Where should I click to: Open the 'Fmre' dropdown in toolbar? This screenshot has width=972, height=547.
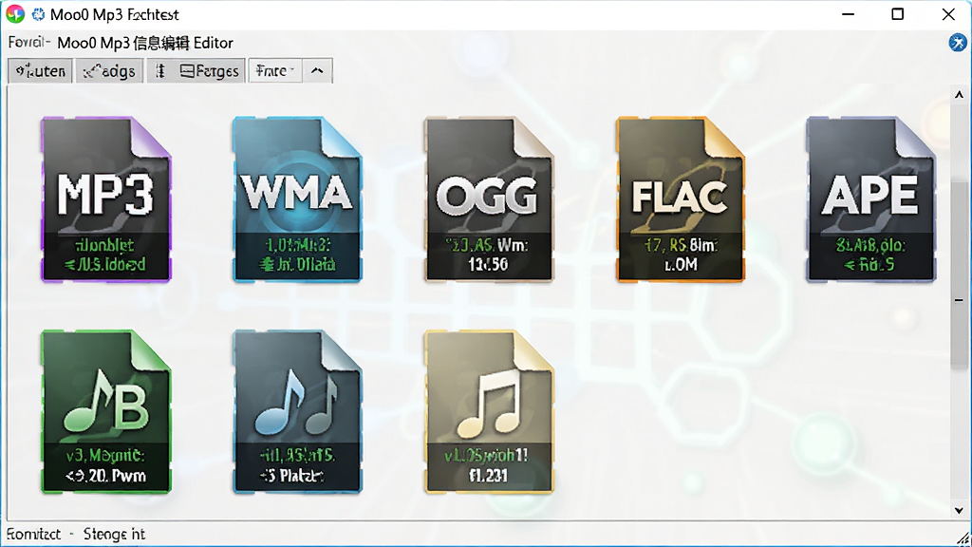click(x=275, y=70)
